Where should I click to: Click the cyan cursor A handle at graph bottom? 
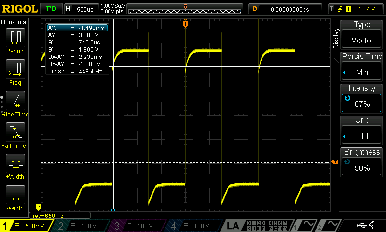tap(113, 210)
